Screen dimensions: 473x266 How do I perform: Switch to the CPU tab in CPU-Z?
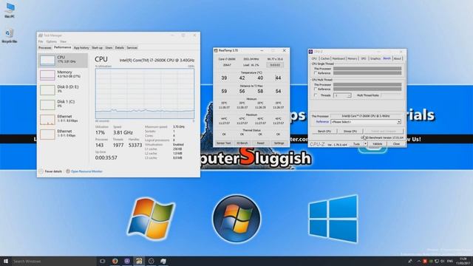click(314, 58)
